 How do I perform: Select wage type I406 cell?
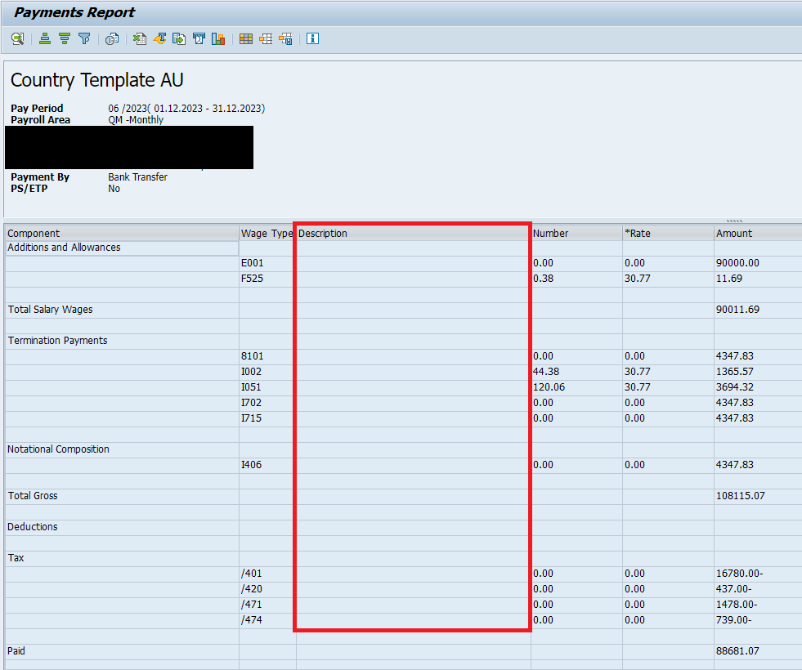click(x=267, y=465)
